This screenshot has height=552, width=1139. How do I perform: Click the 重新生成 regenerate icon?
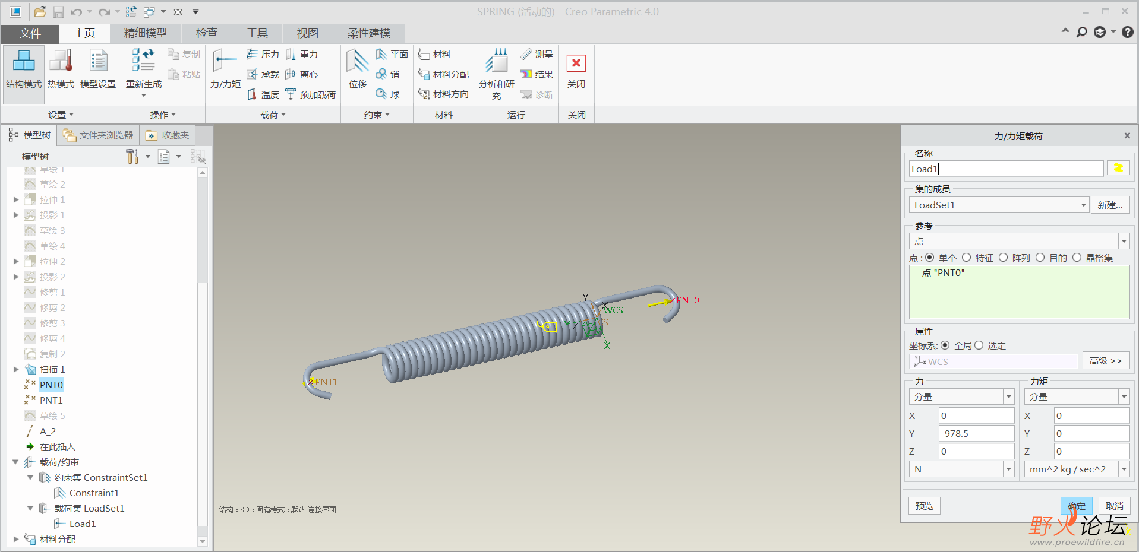coord(143,60)
